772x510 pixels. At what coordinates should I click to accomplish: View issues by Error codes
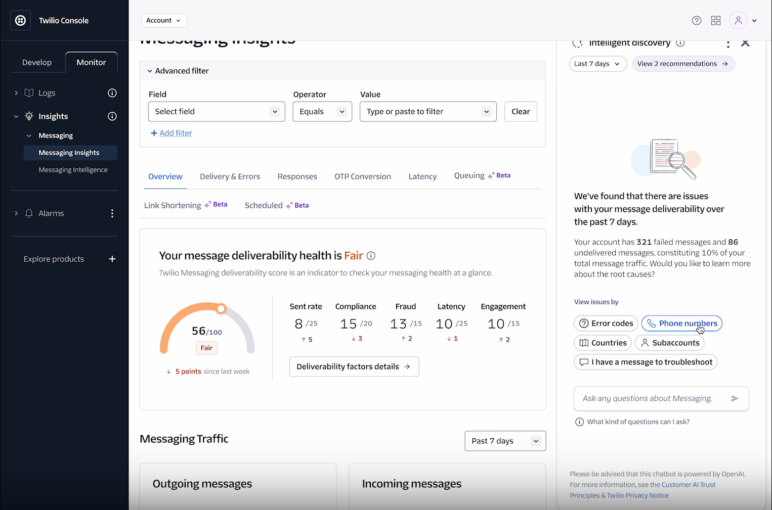click(606, 323)
